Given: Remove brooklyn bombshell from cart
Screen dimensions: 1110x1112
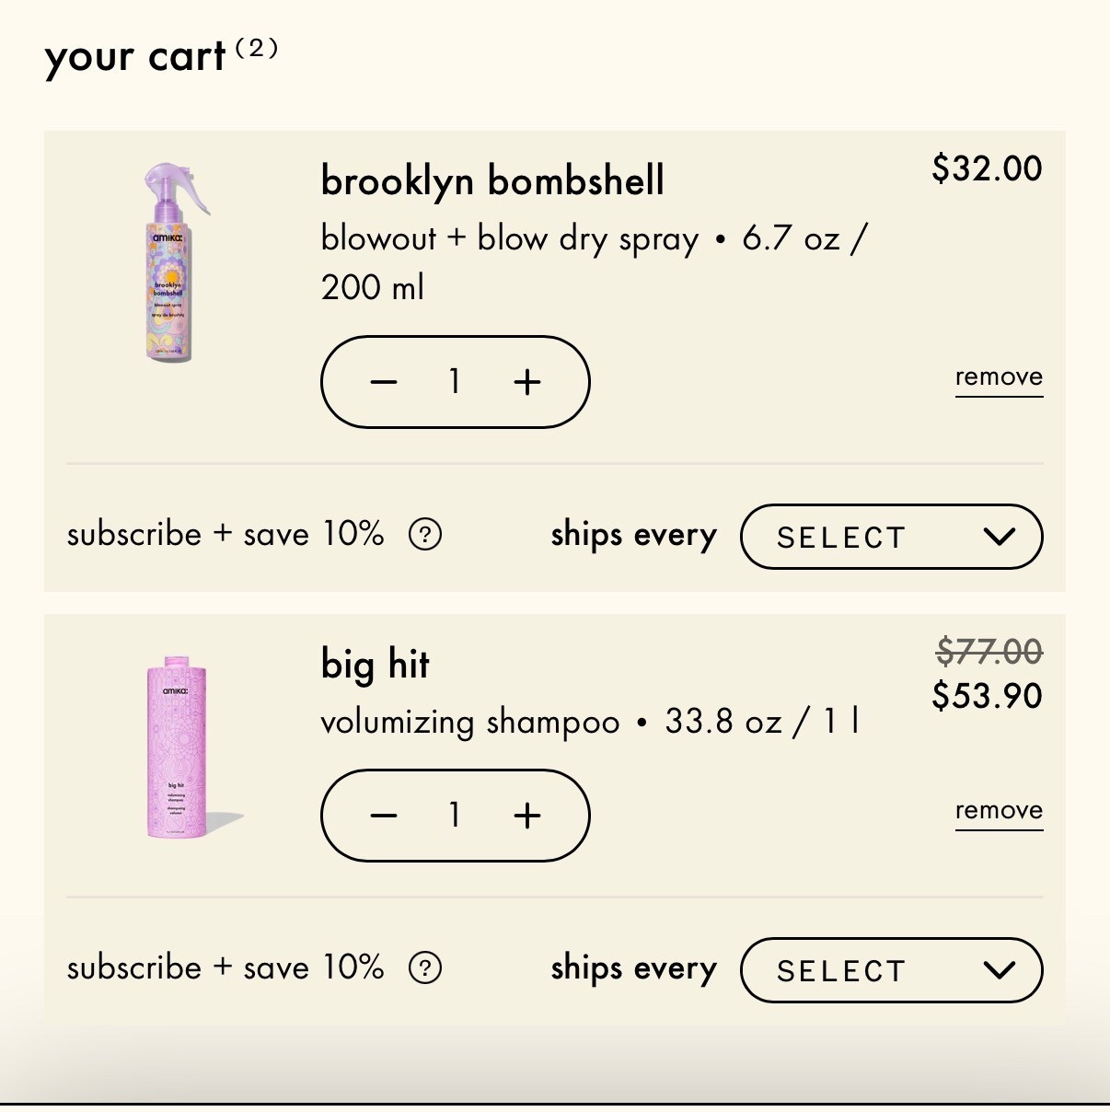Looking at the screenshot, I should coord(999,377).
